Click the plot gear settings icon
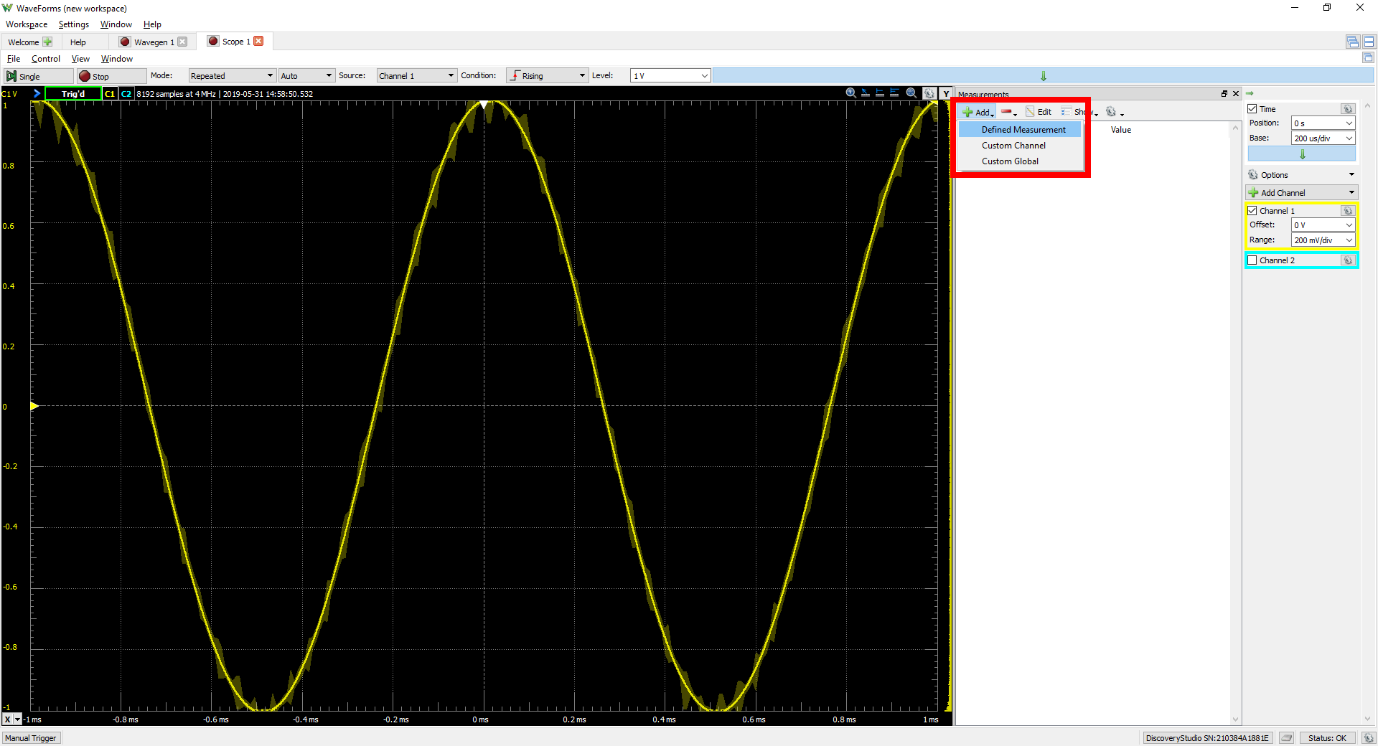This screenshot has height=746, width=1378. coord(929,93)
